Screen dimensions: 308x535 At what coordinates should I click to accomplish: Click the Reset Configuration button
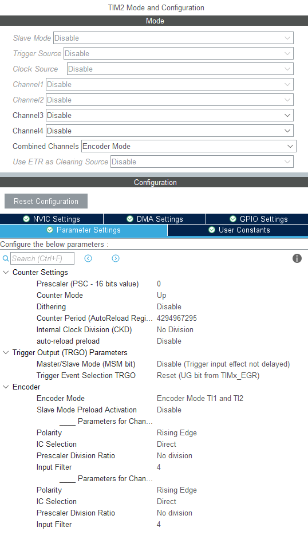[x=46, y=201]
